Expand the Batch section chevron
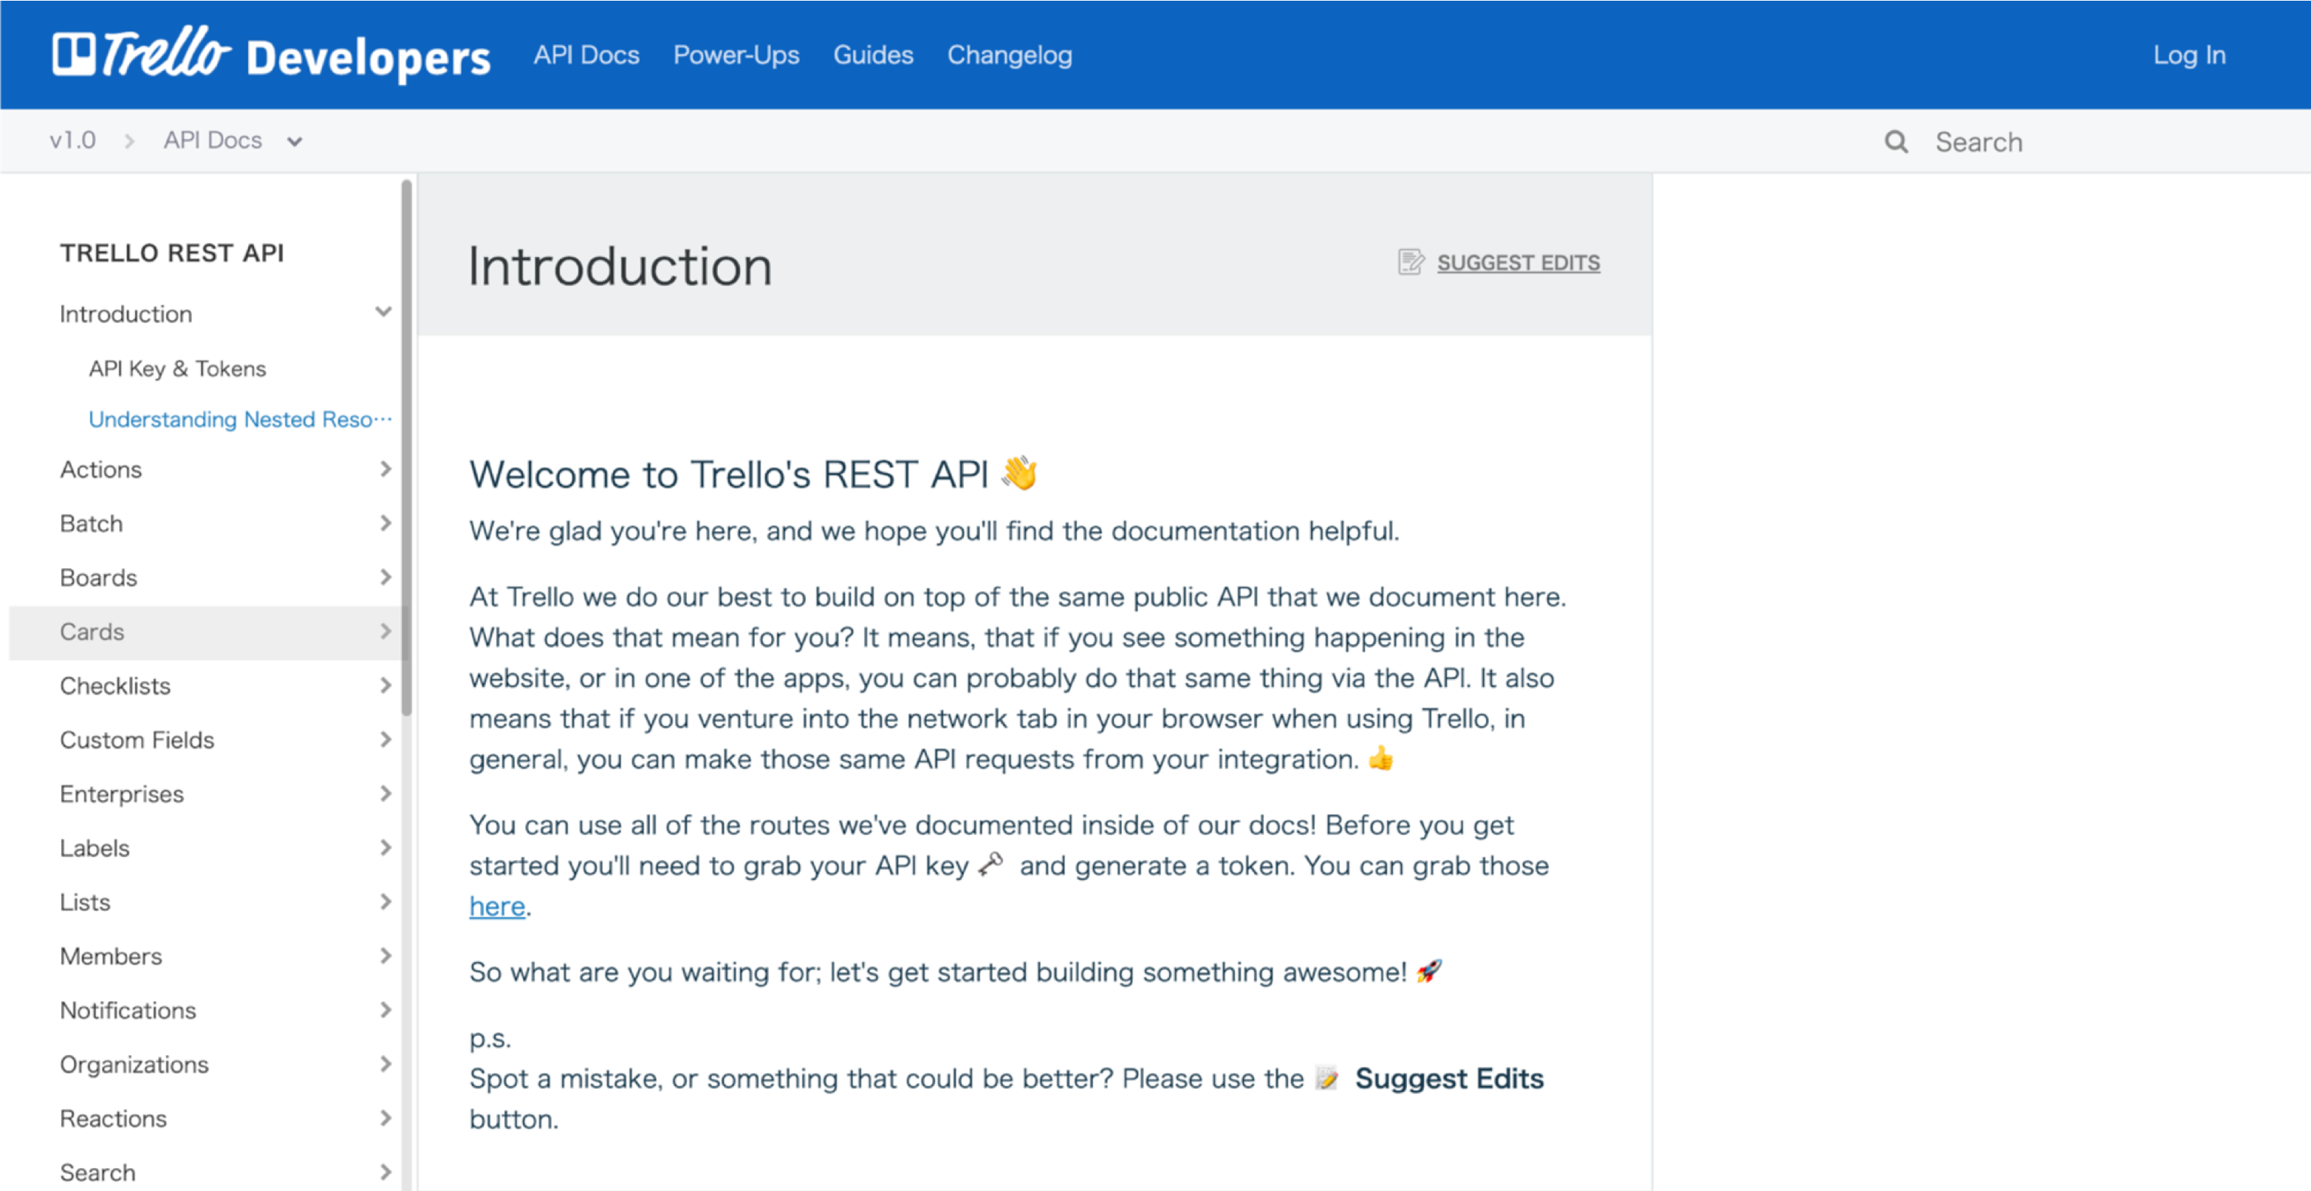Screen dimensions: 2311x1191 [385, 522]
